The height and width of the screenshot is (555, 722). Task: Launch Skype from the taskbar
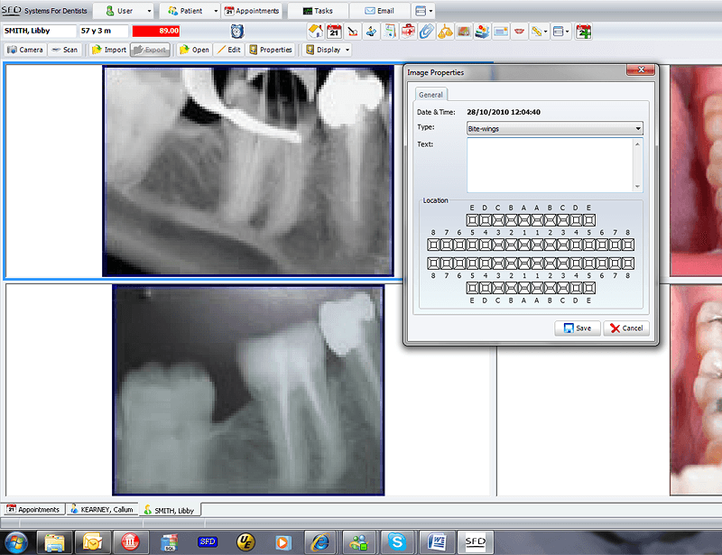pyautogui.click(x=399, y=542)
